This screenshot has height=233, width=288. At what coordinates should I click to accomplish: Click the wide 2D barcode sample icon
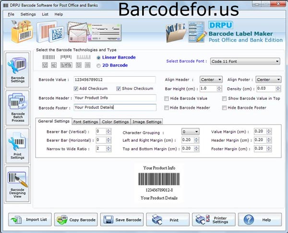pos(66,65)
